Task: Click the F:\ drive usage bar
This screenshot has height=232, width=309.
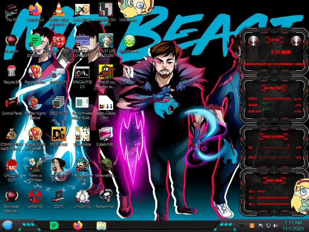Action: (x=273, y=198)
